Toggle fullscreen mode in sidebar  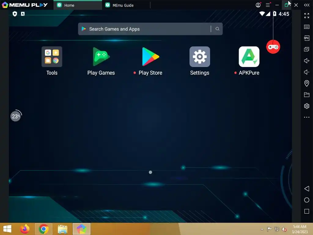[x=307, y=15]
